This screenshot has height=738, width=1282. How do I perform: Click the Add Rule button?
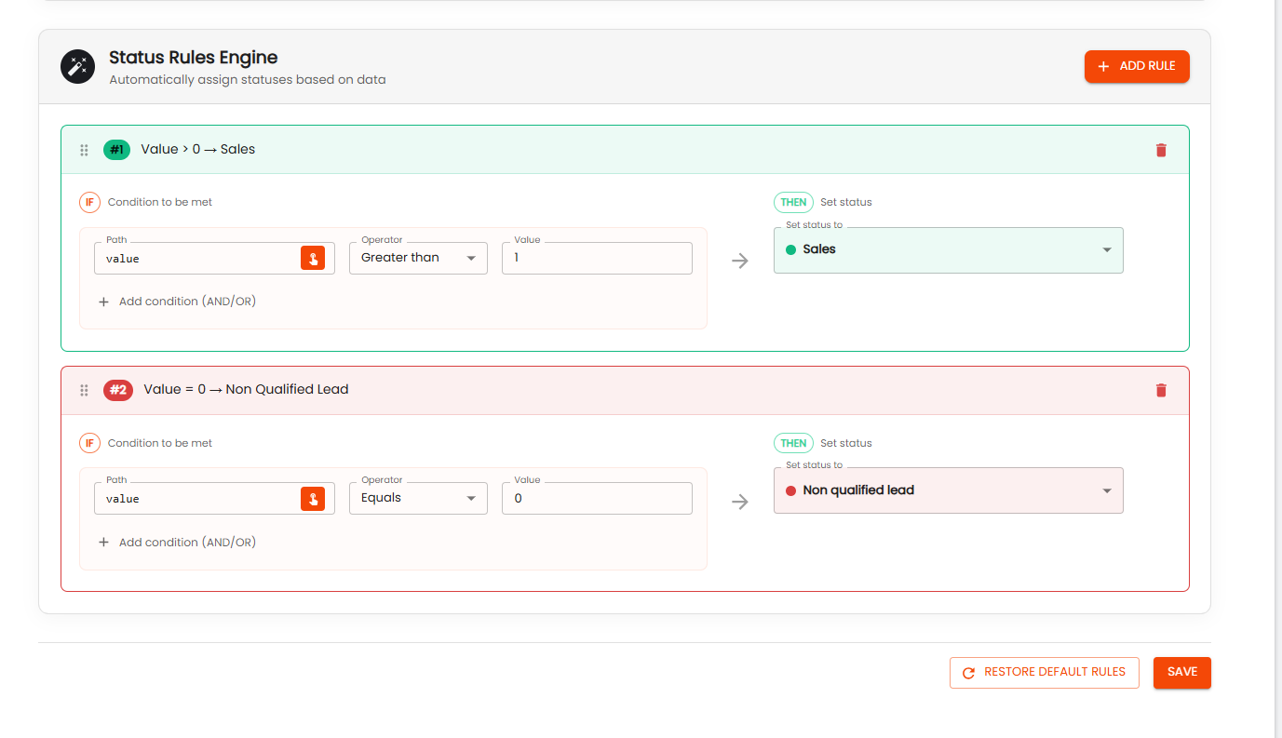(1136, 67)
